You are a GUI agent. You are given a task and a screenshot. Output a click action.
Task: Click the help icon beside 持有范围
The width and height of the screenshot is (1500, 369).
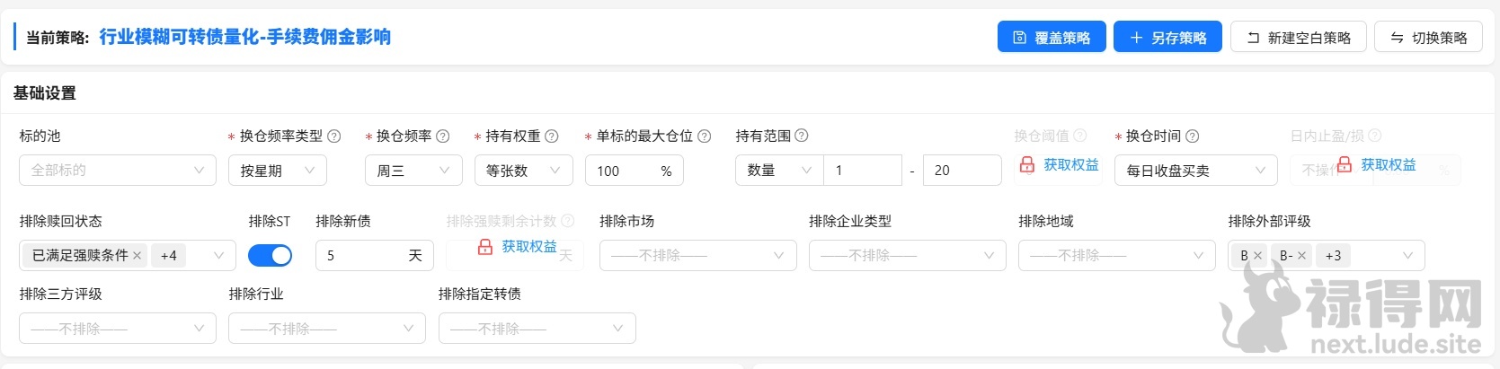(802, 136)
